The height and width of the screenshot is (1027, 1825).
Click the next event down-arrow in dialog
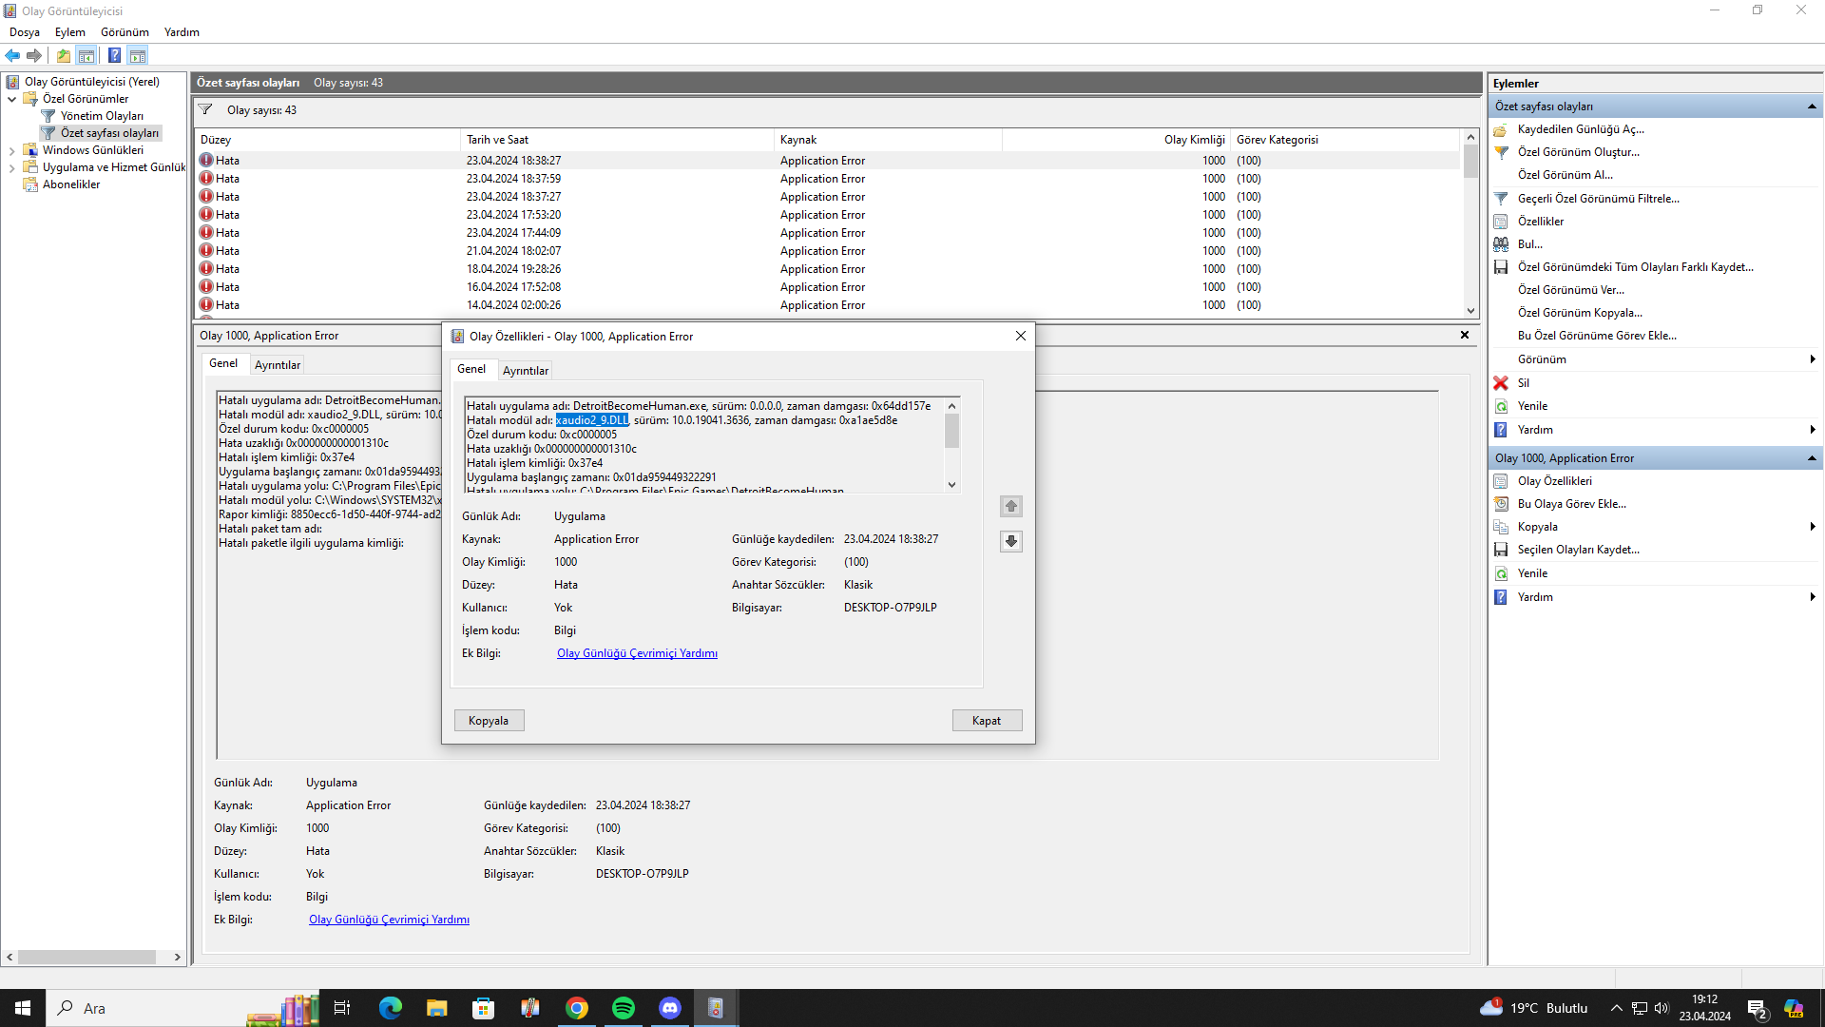click(x=1011, y=541)
